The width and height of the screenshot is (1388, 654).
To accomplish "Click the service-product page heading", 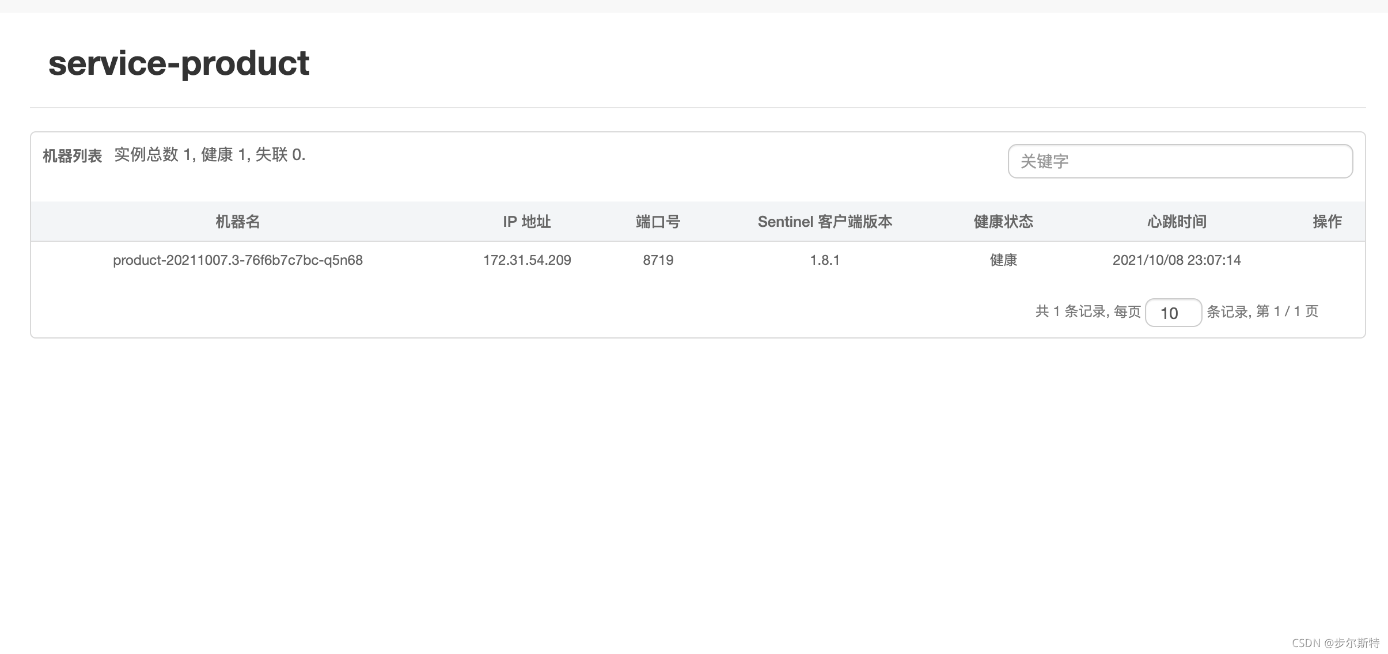I will [179, 63].
